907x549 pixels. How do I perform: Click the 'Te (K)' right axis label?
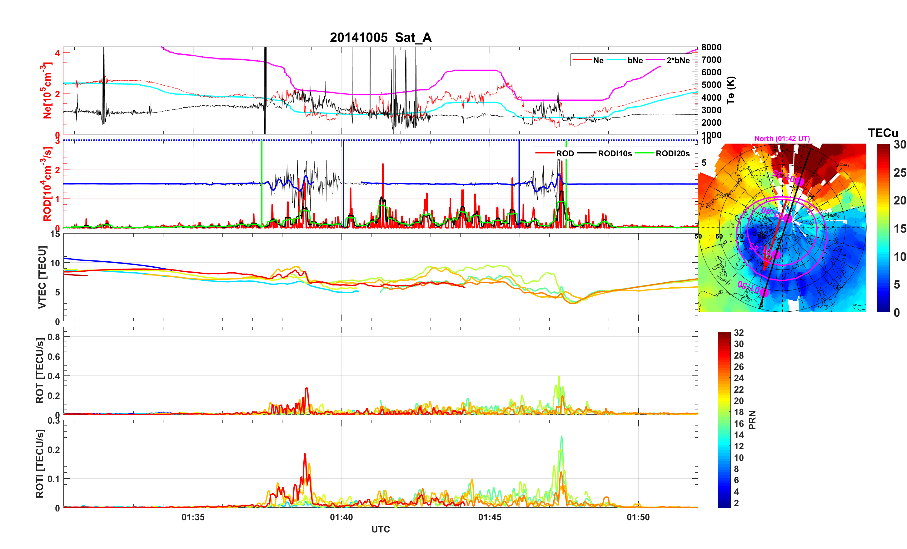[731, 90]
